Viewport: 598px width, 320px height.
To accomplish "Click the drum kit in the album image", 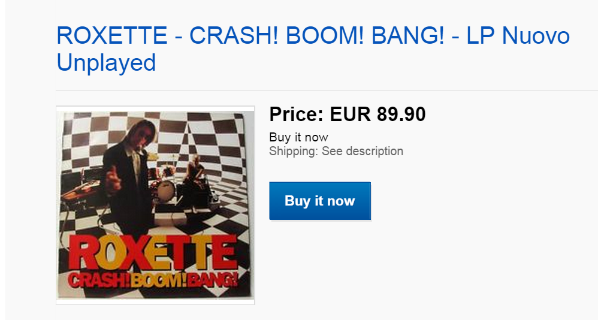I will coord(164,187).
